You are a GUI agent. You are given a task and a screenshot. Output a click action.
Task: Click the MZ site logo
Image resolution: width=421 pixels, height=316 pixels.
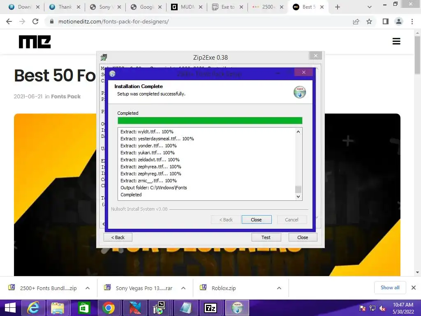pos(35,42)
